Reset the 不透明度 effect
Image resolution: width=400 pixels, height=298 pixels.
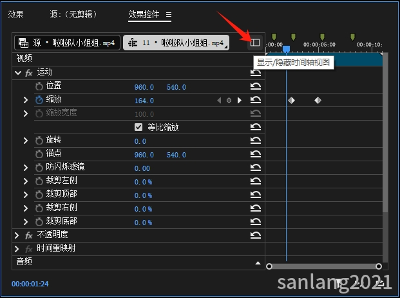pos(255,235)
